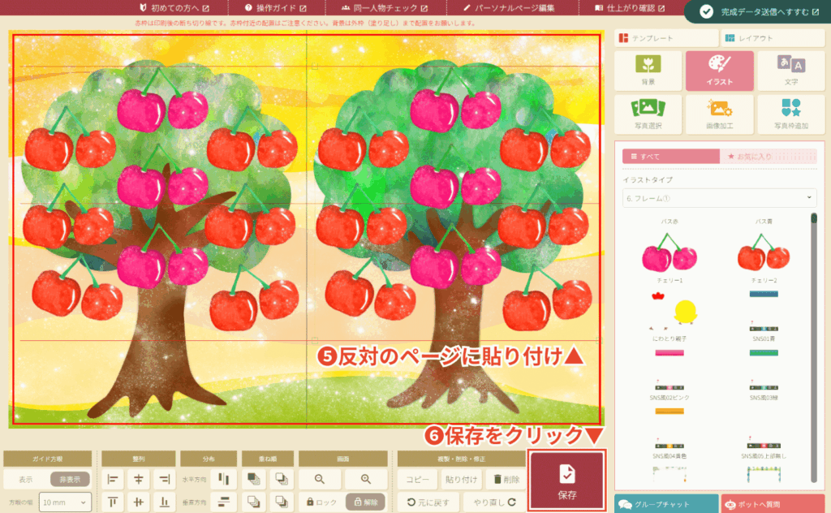Open 写真選択 photo selection
This screenshot has height=513, width=831.
pyautogui.click(x=647, y=114)
